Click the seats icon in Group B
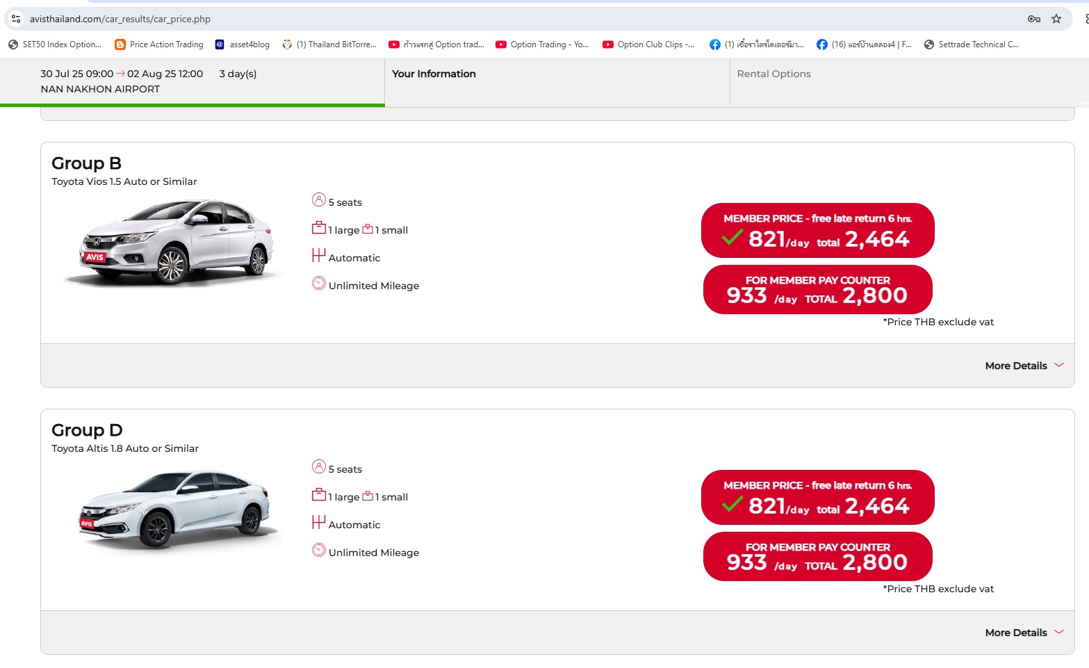 coord(319,200)
